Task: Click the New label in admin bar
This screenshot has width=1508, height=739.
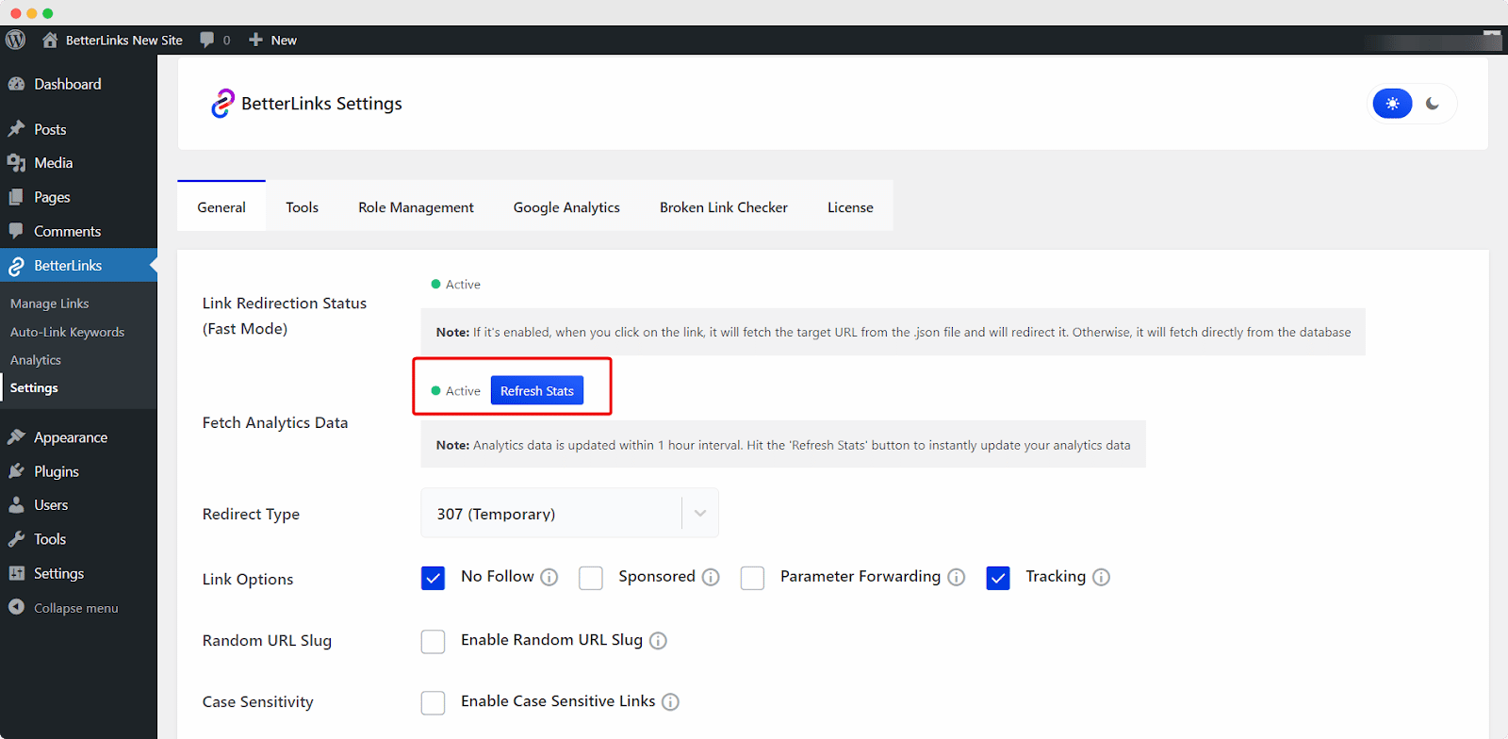Action: pos(284,40)
